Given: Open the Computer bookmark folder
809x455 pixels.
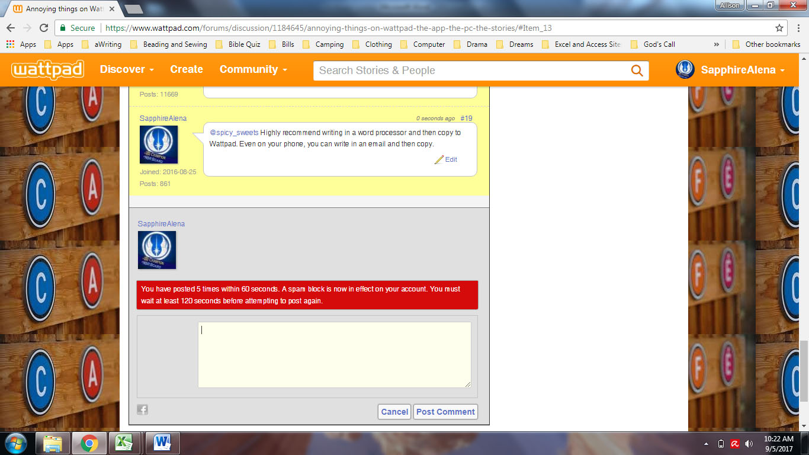Looking at the screenshot, I should (x=423, y=44).
